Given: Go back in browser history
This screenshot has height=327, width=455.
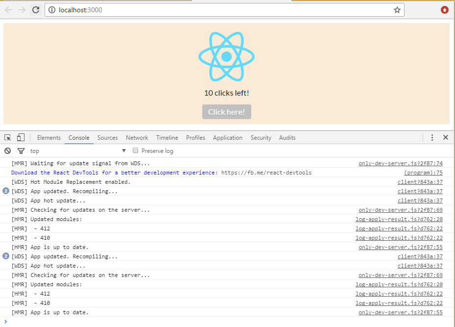Looking at the screenshot, I should (8, 10).
